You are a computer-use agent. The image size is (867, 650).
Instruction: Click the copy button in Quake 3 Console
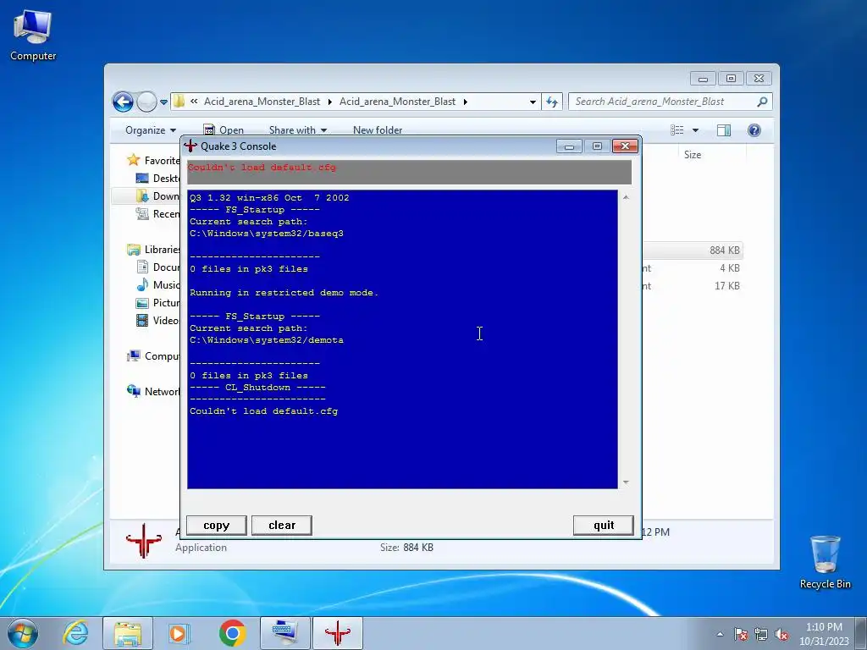coord(216,525)
